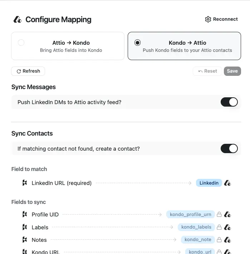Click the Attio icon in Labels row

(x=227, y=227)
